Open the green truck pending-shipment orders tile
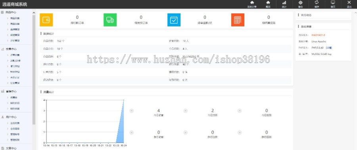Image resolution: width=357 pixels, height=150 pixels. pos(110,20)
